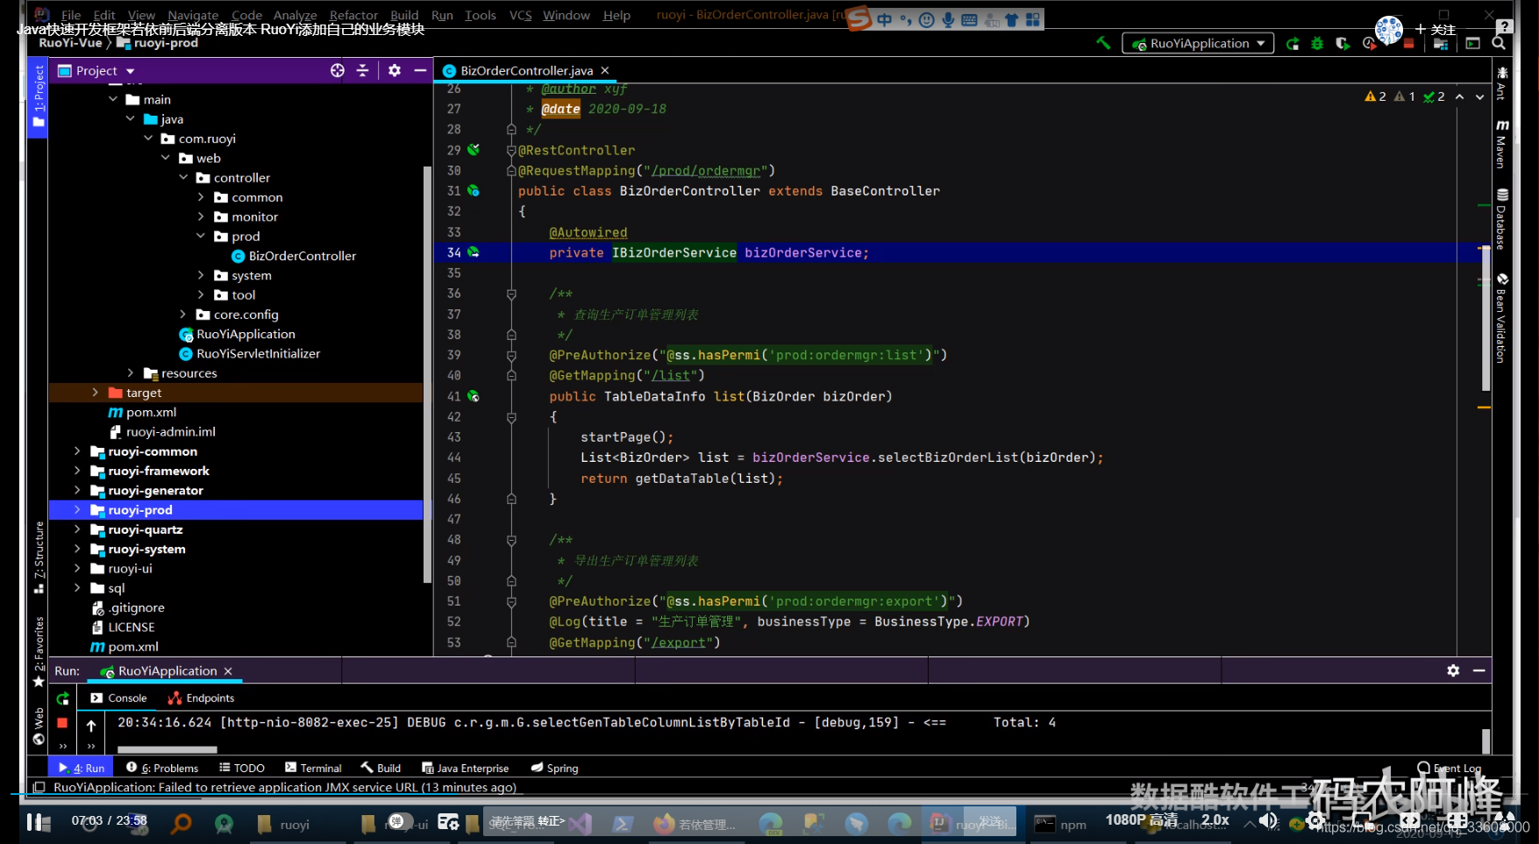Toggle code fold marker on line 42

click(511, 417)
